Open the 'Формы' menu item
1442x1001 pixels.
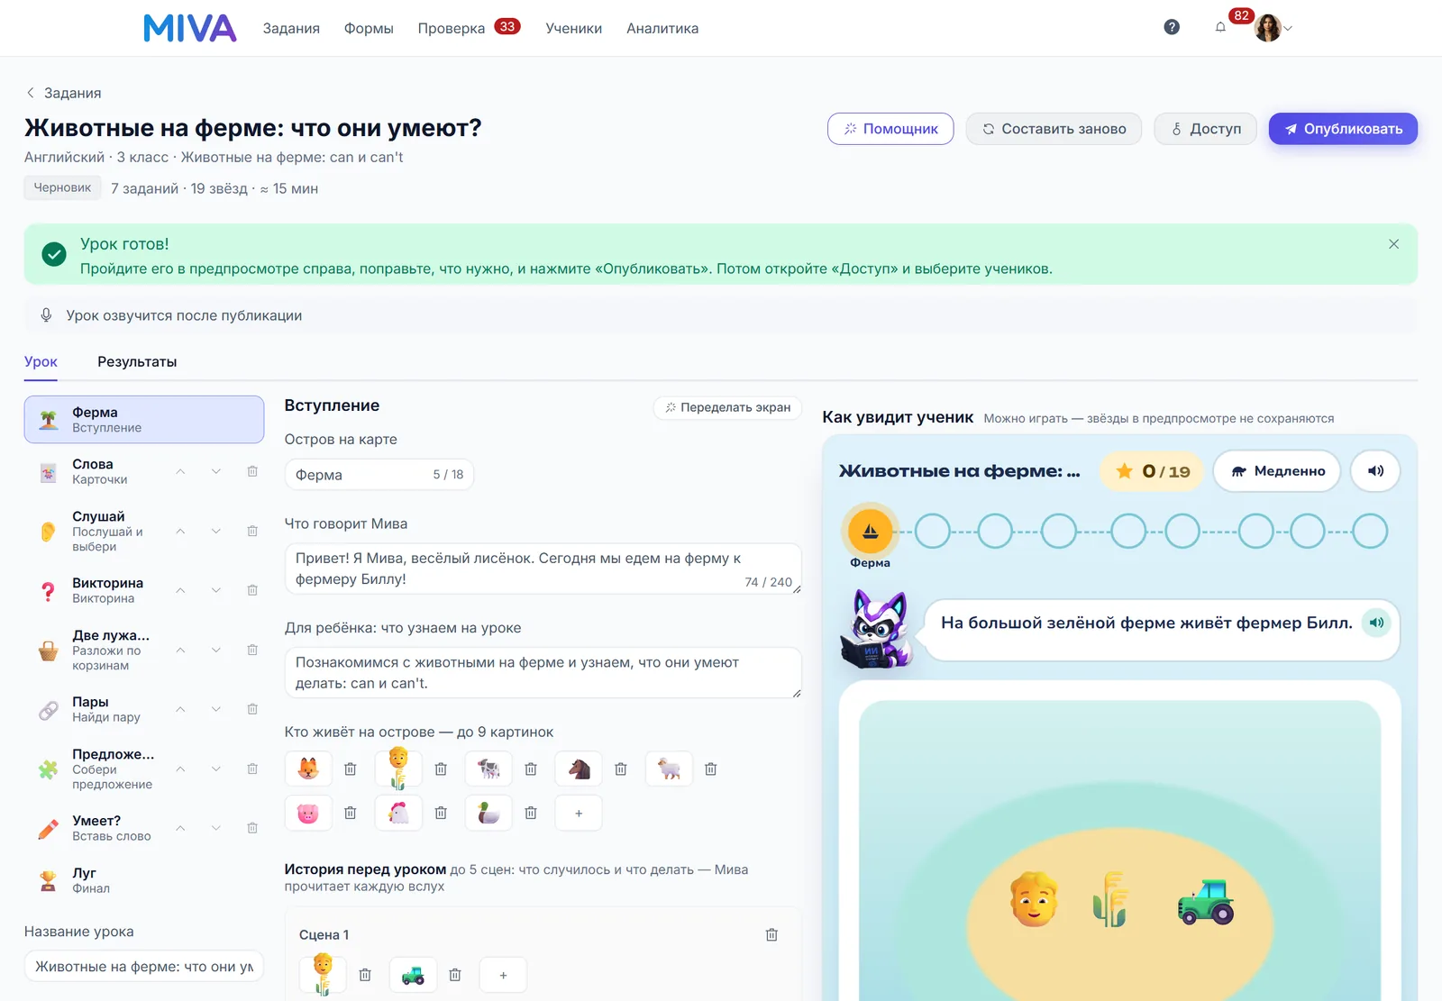369,28
